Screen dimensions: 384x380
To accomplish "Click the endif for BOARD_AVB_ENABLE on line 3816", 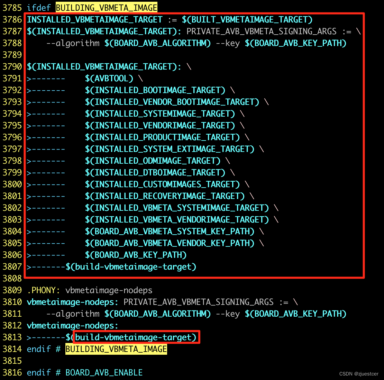I will click(x=39, y=373).
